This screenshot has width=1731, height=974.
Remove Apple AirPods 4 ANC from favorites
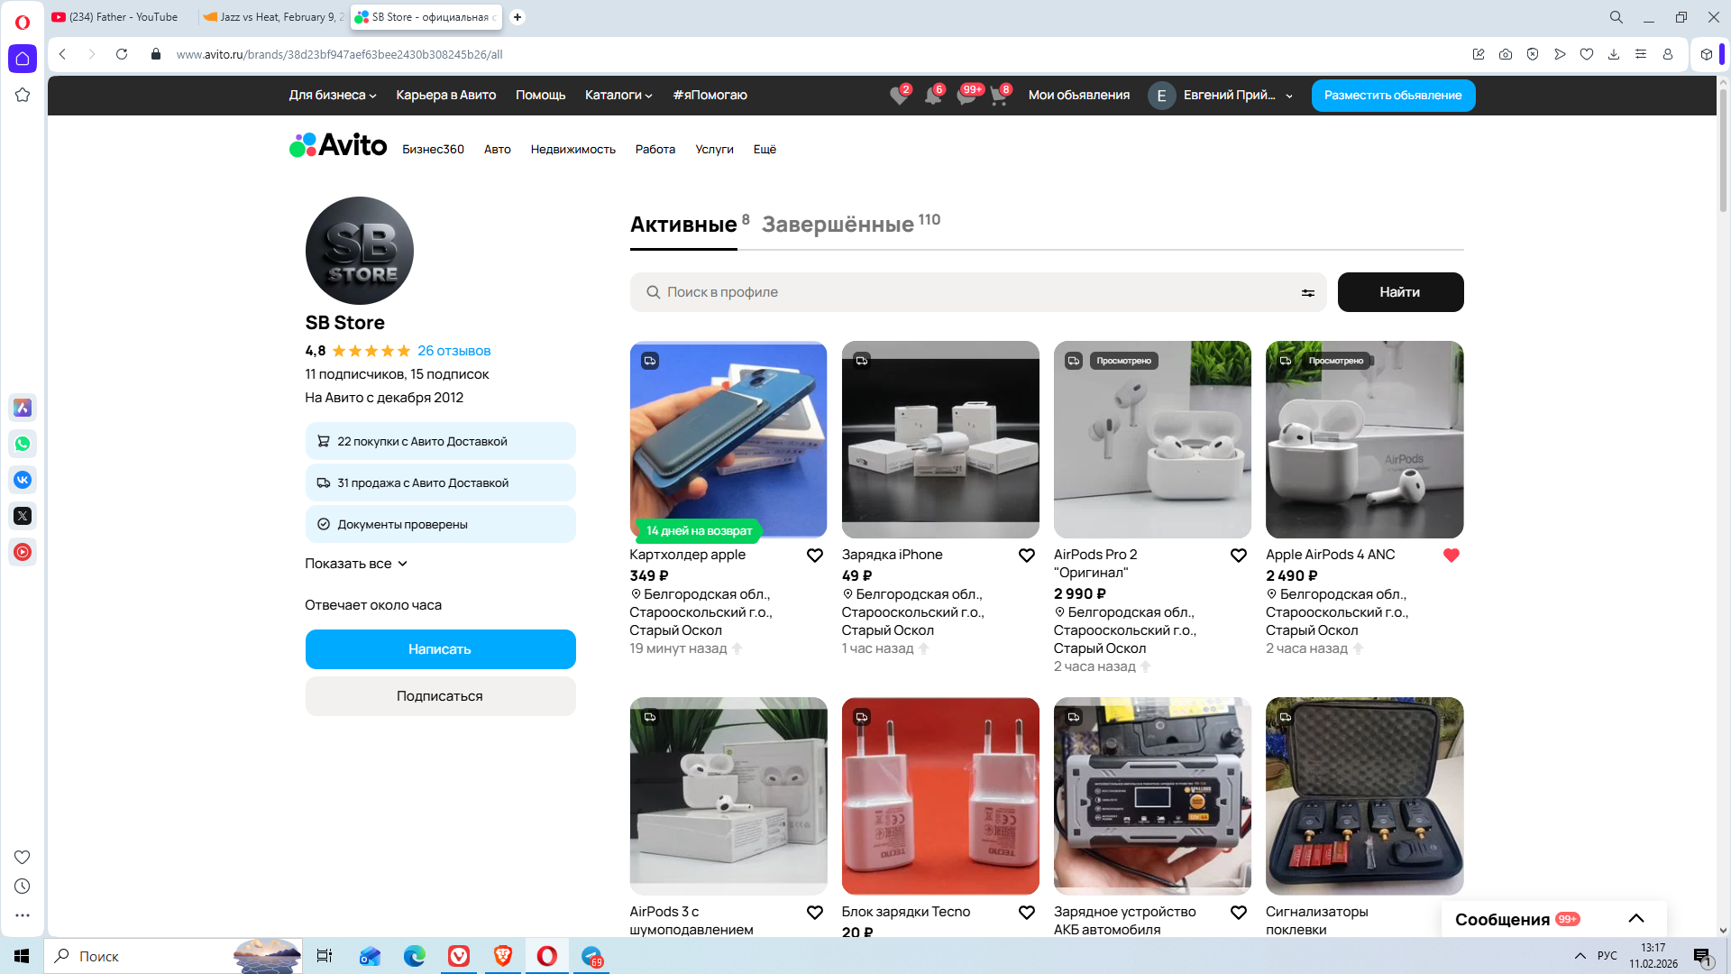(x=1451, y=556)
